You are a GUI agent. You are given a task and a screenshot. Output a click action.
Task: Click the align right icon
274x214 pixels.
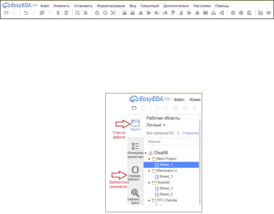tap(165, 13)
